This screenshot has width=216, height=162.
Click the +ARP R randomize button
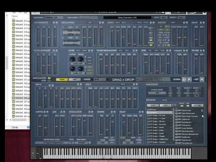(x=202, y=79)
